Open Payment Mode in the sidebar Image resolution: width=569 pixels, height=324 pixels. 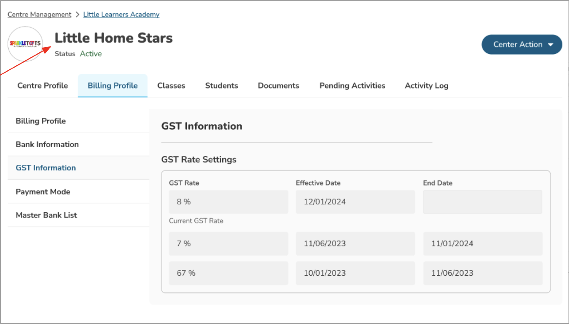click(43, 191)
